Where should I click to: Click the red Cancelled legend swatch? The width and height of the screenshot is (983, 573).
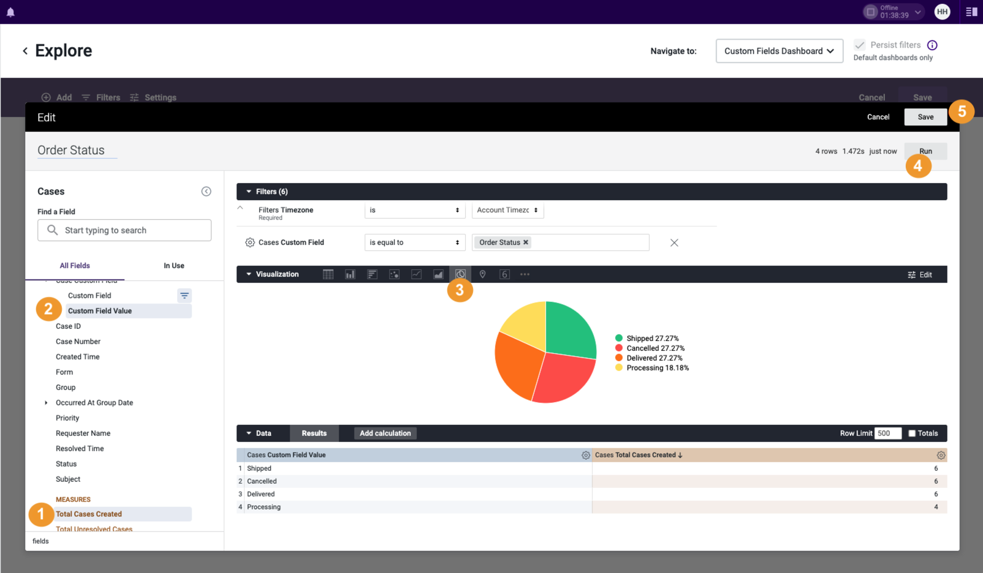tap(619, 348)
